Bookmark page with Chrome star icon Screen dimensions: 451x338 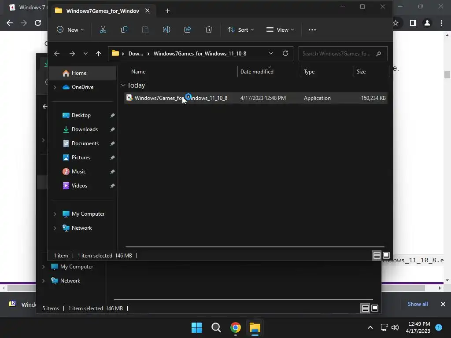(x=396, y=23)
